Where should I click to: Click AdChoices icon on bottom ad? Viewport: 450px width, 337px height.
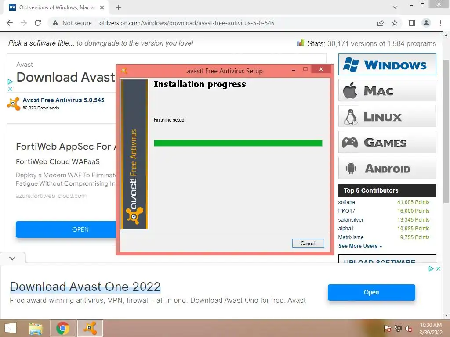pyautogui.click(x=431, y=269)
